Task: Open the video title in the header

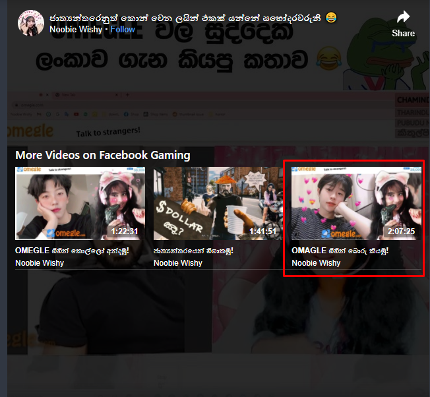Action: [x=193, y=18]
